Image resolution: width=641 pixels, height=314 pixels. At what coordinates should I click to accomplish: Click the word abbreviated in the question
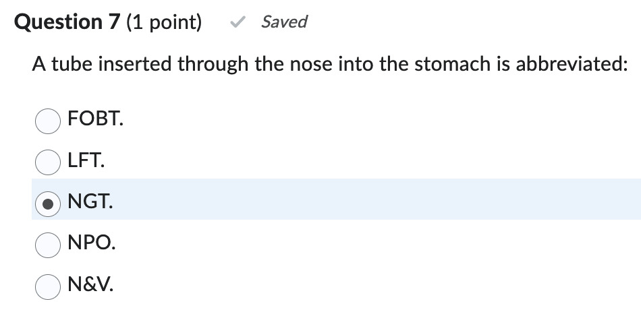pyautogui.click(x=572, y=65)
